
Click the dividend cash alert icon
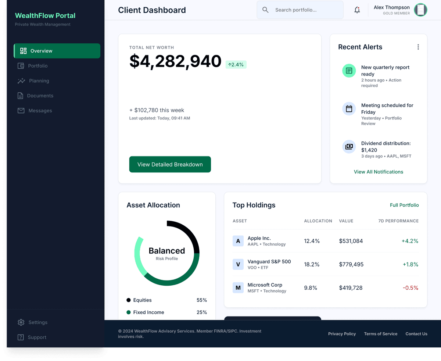tap(349, 147)
